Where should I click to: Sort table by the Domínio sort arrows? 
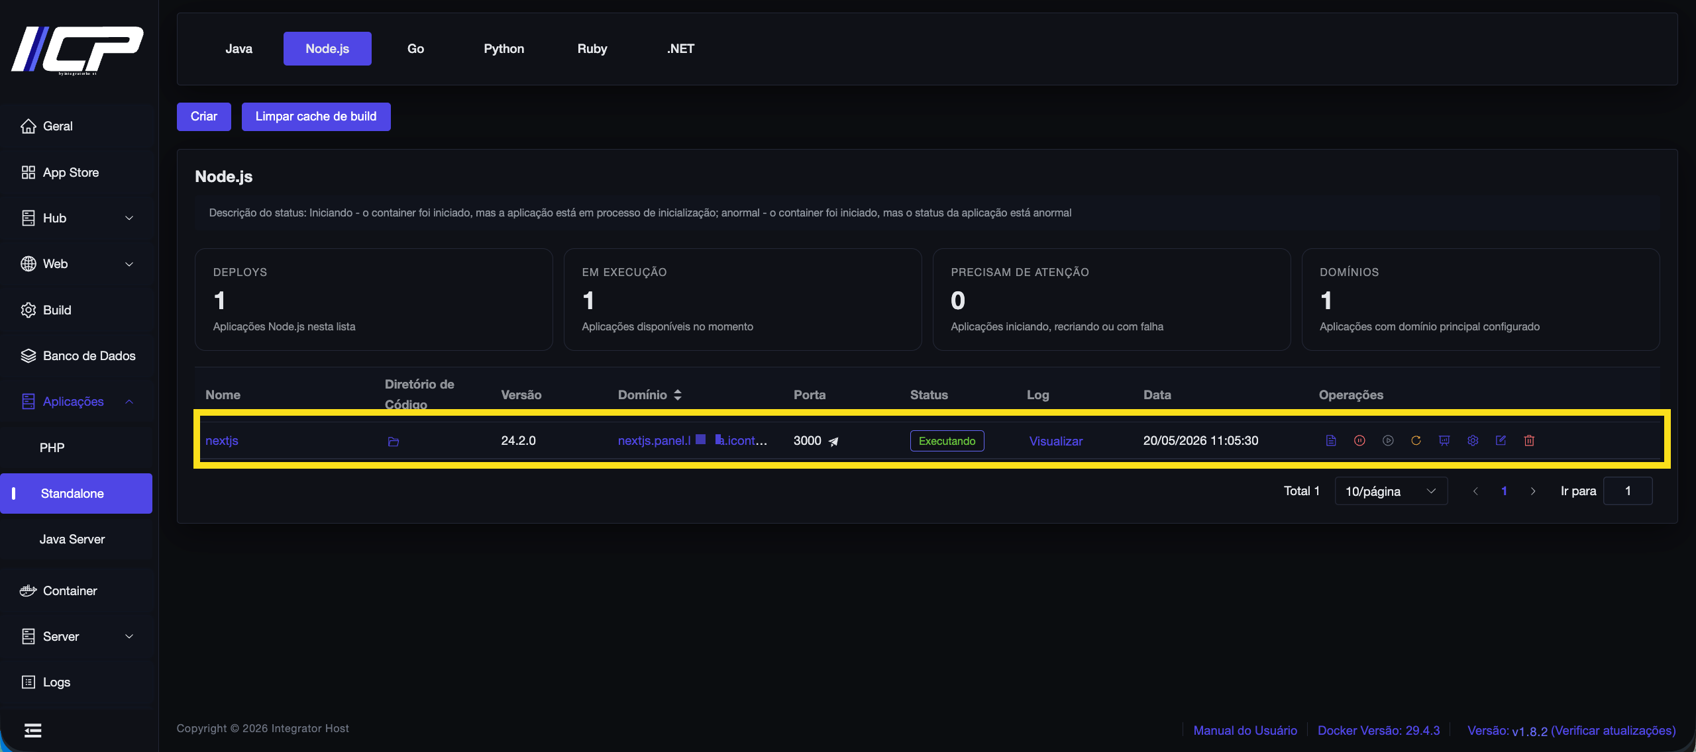[677, 395]
